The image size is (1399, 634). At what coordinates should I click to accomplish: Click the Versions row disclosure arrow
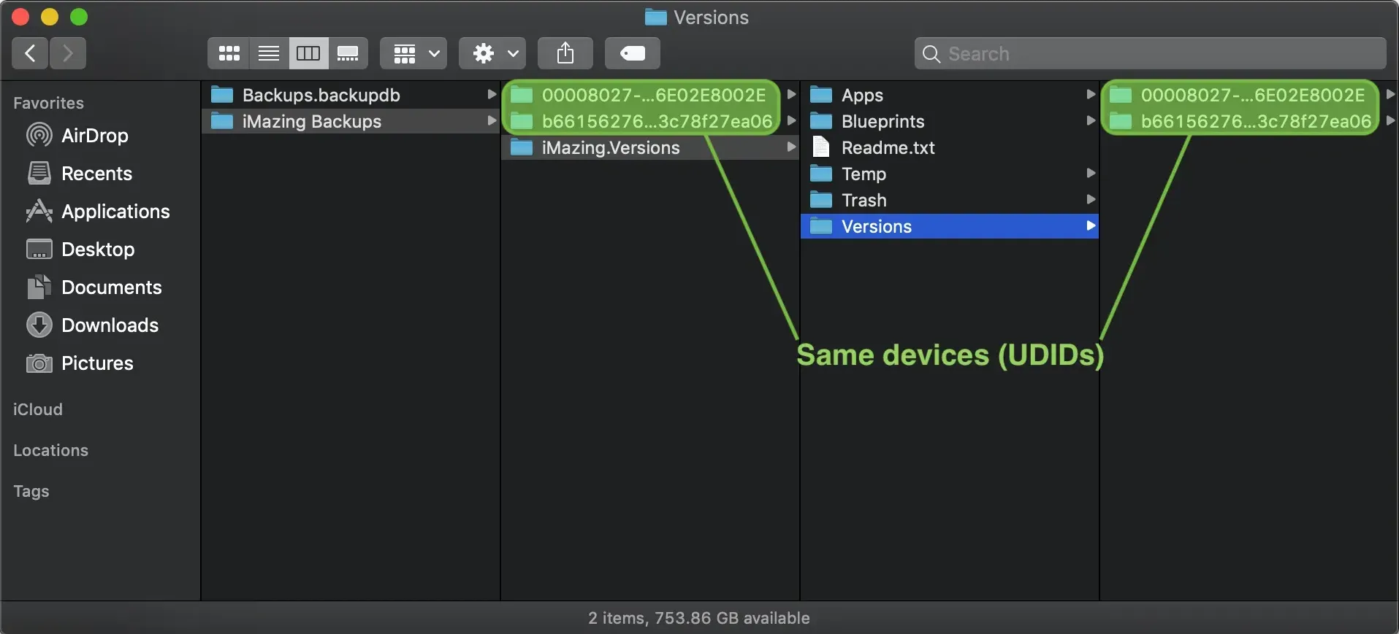click(x=1091, y=225)
